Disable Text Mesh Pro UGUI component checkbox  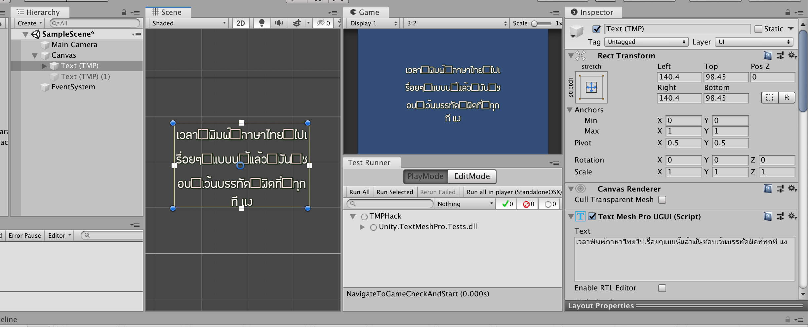[x=592, y=216]
